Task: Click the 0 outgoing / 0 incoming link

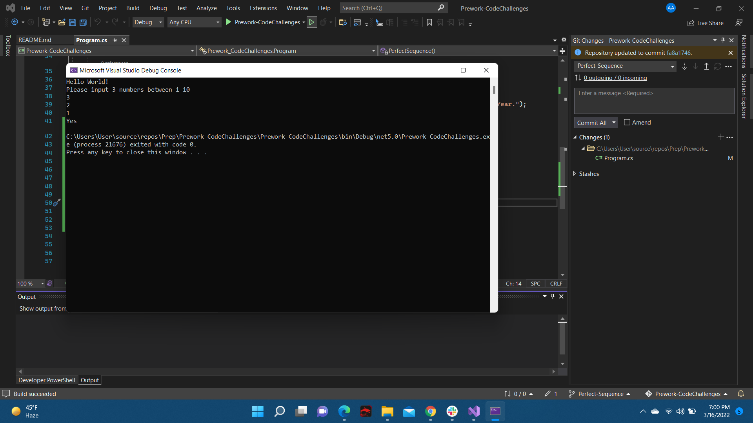Action: coord(615,78)
